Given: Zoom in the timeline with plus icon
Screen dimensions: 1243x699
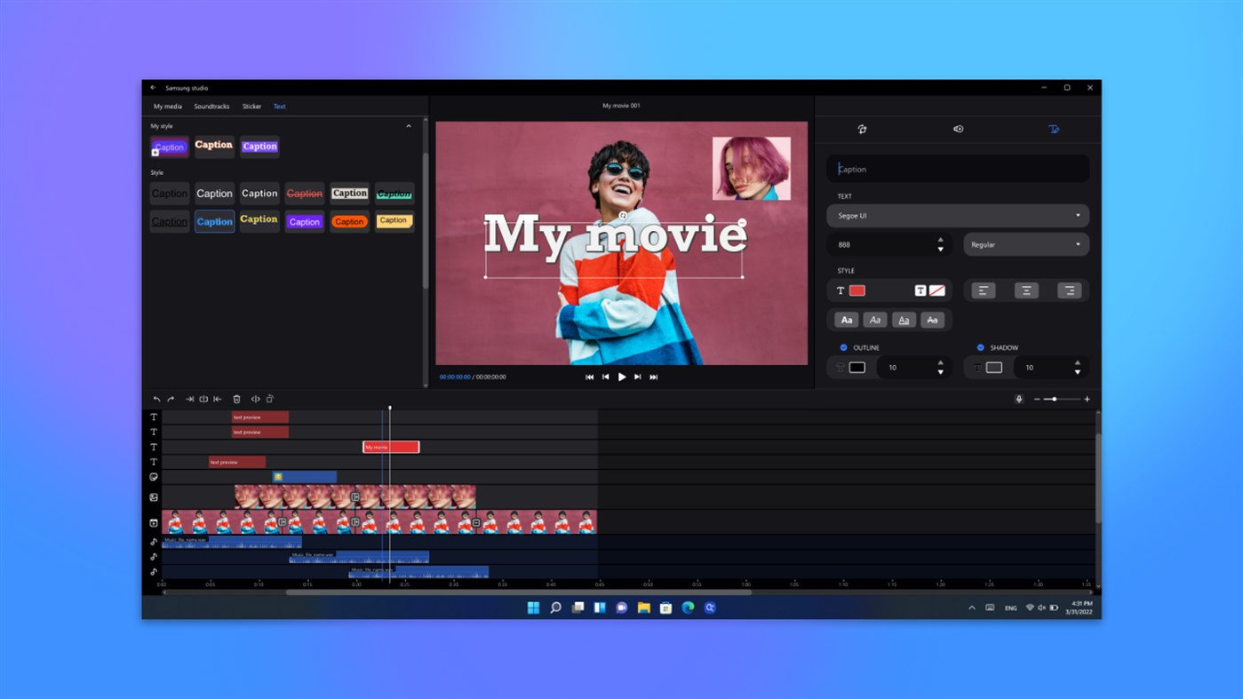Looking at the screenshot, I should 1087,400.
